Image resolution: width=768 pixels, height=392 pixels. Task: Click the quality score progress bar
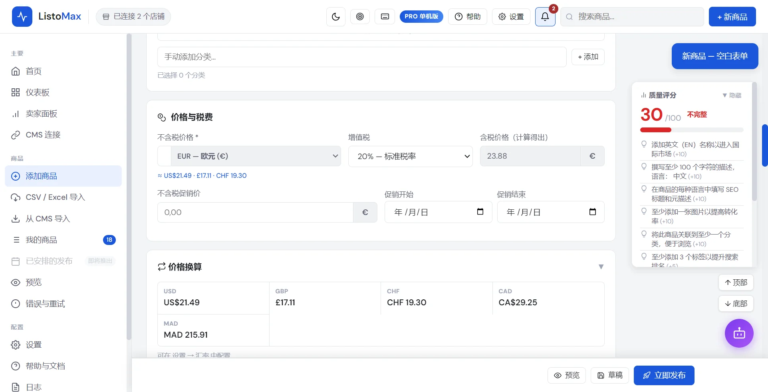692,130
